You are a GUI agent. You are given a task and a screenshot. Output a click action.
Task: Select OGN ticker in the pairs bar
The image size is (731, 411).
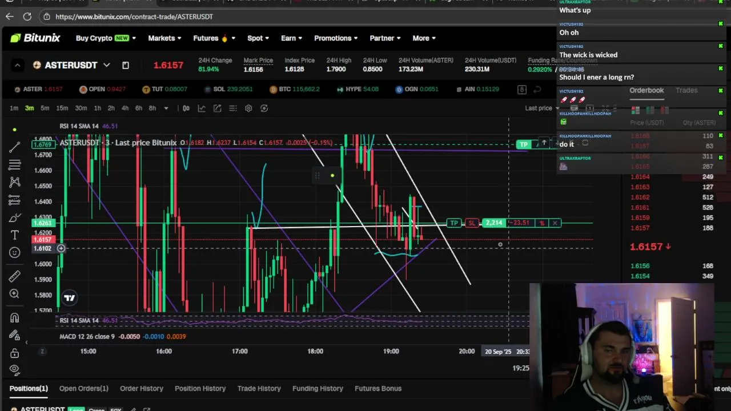[417, 89]
